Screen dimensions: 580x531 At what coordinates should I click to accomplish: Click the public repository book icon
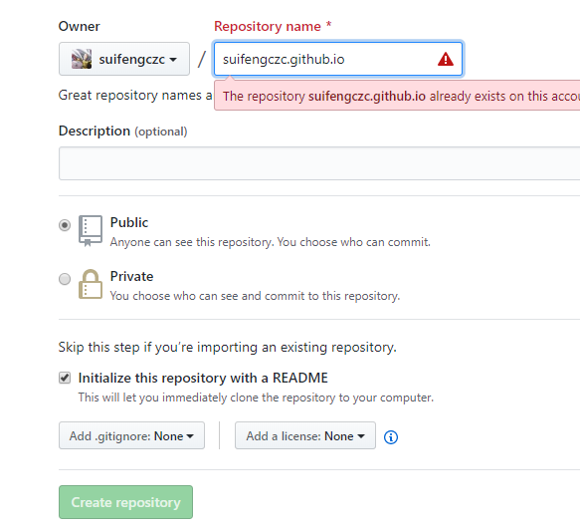coord(91,231)
